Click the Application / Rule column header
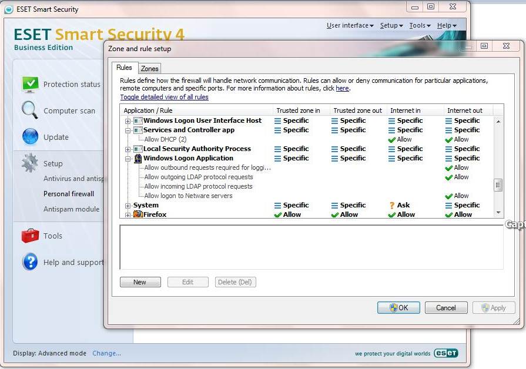526x369 pixels. [x=196, y=110]
